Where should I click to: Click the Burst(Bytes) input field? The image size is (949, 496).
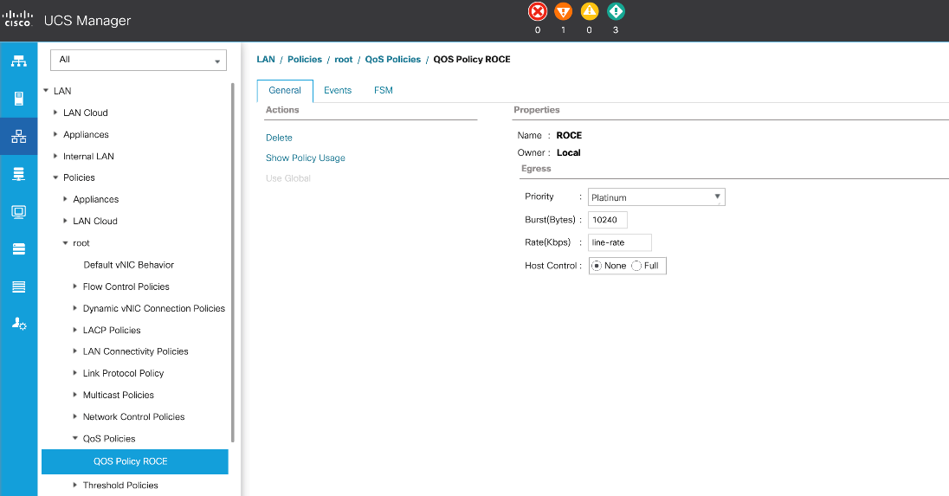click(607, 220)
